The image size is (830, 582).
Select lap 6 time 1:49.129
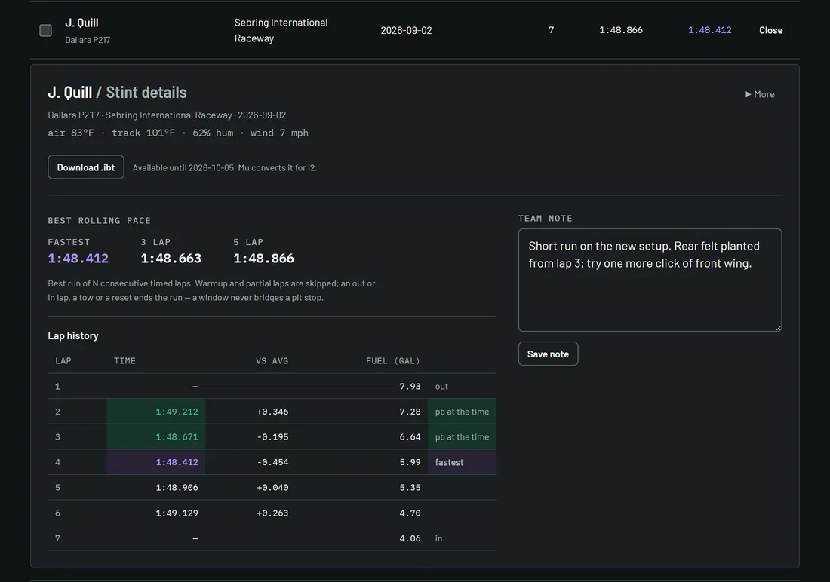point(177,513)
